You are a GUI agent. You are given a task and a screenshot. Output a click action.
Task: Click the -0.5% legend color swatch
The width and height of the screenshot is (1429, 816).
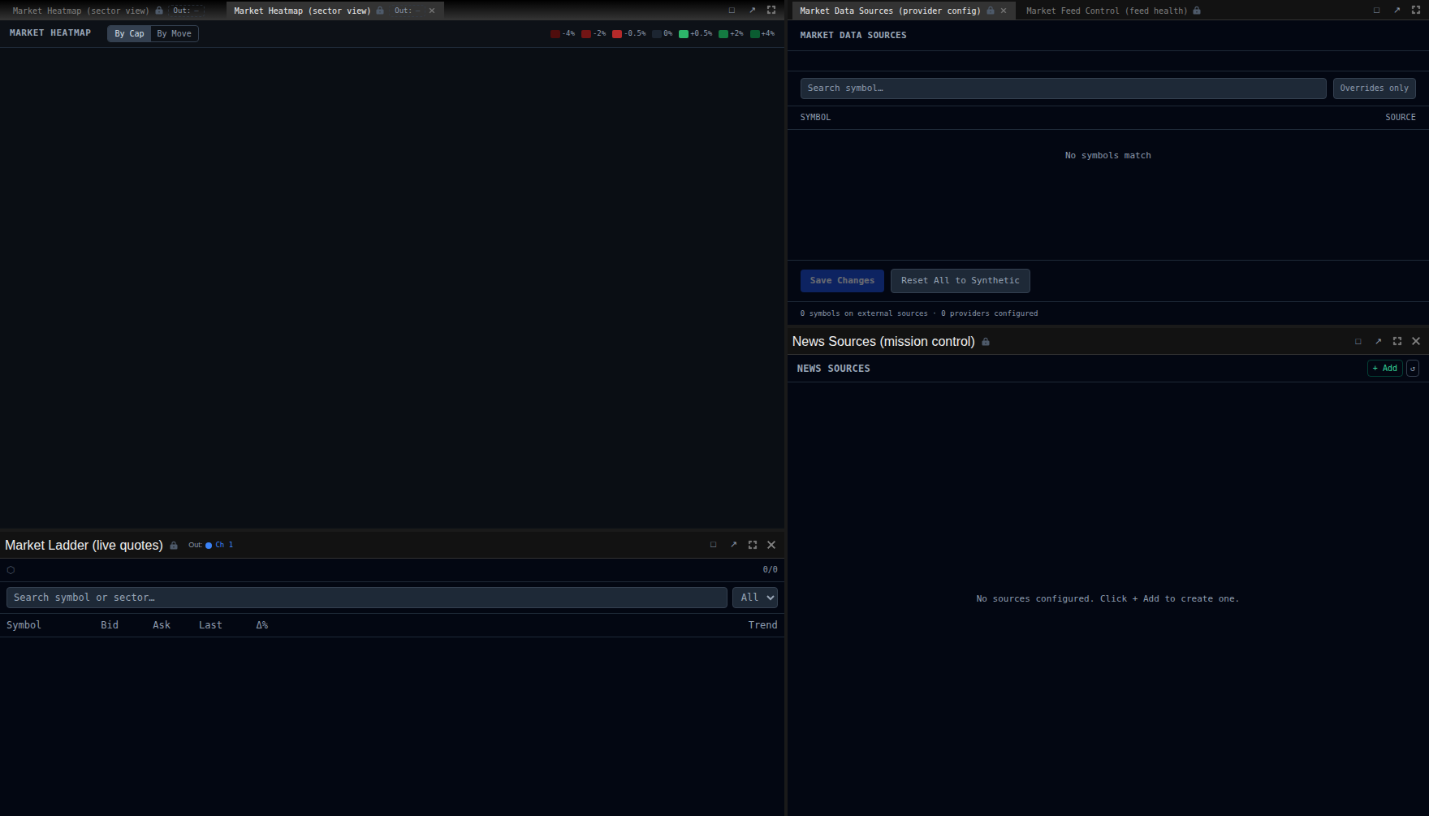[617, 33]
